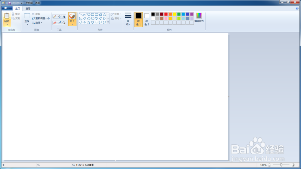Pick the red color swatch
The height and width of the screenshot is (169, 301).
(166, 14)
